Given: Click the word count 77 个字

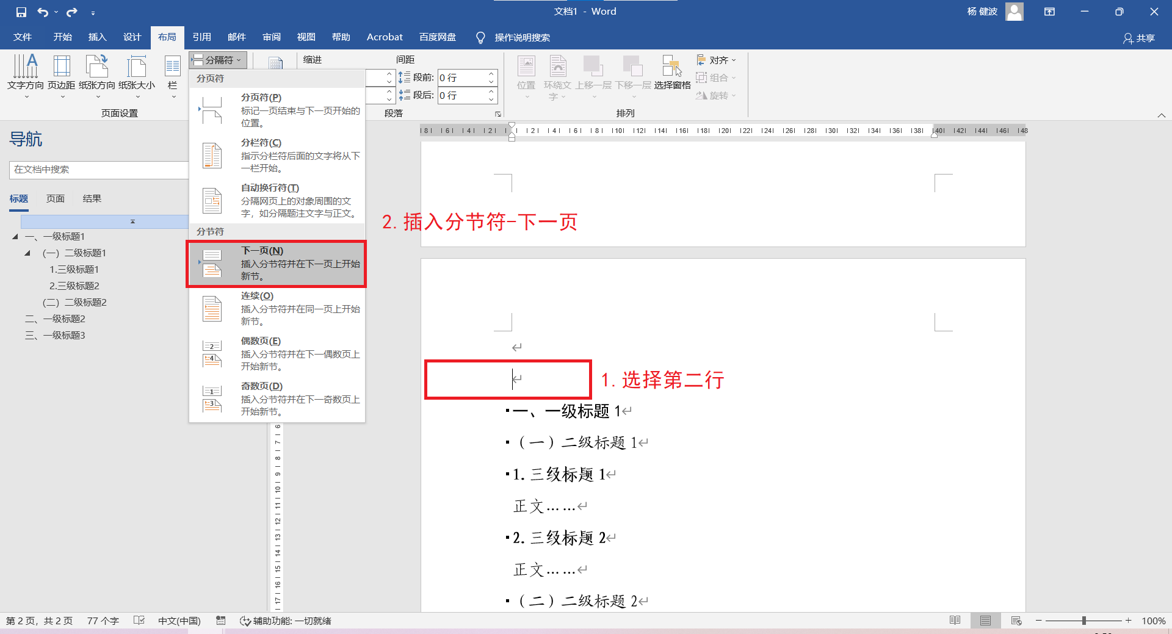Looking at the screenshot, I should (x=103, y=621).
